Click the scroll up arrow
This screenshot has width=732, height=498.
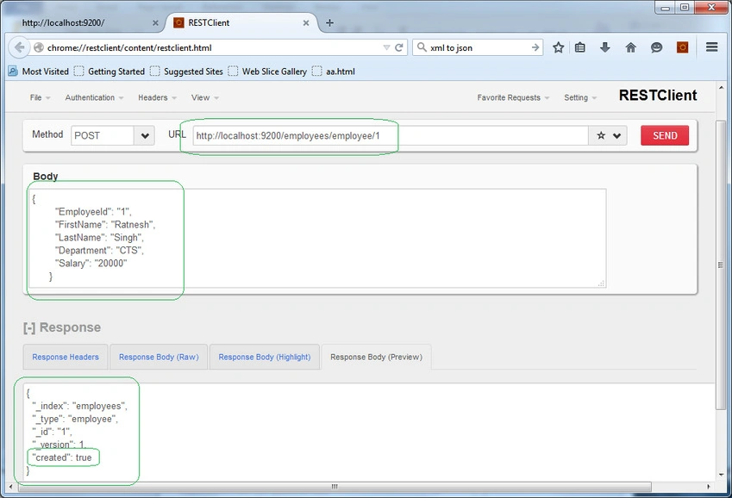(722, 87)
